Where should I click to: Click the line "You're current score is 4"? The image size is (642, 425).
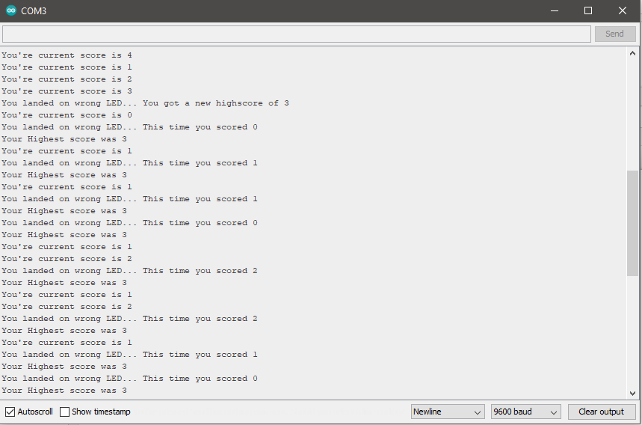pyautogui.click(x=67, y=55)
